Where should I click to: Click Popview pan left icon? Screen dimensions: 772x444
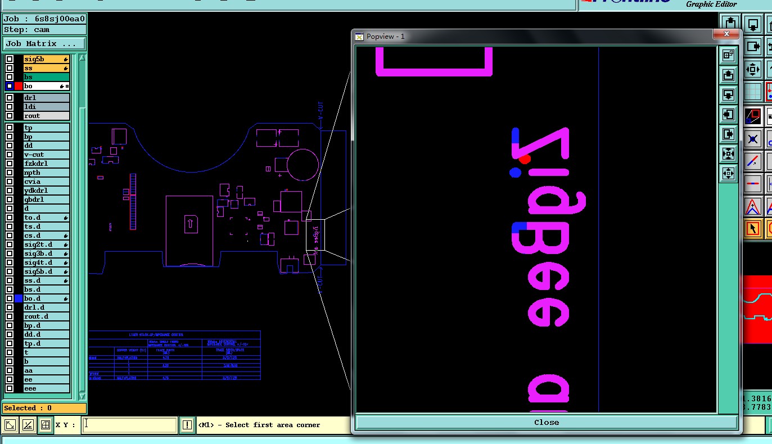tap(728, 115)
